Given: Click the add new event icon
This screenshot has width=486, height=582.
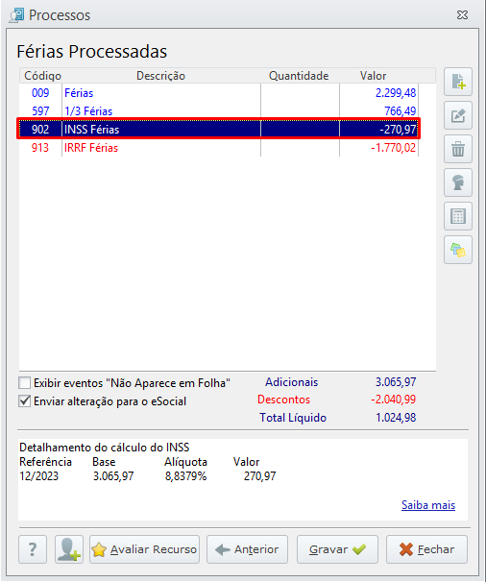Looking at the screenshot, I should click(458, 82).
